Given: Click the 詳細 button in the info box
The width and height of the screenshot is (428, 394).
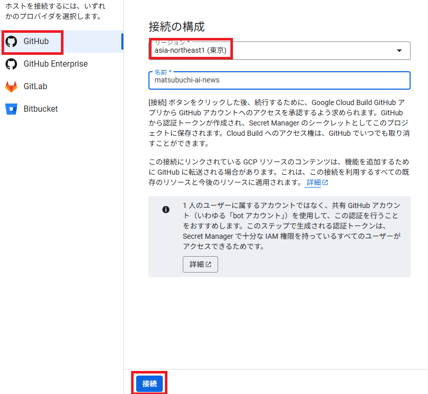Looking at the screenshot, I should pos(200,264).
